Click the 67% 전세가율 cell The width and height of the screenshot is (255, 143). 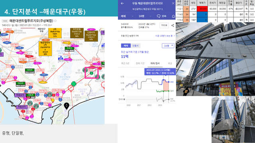click(x=230, y=9)
